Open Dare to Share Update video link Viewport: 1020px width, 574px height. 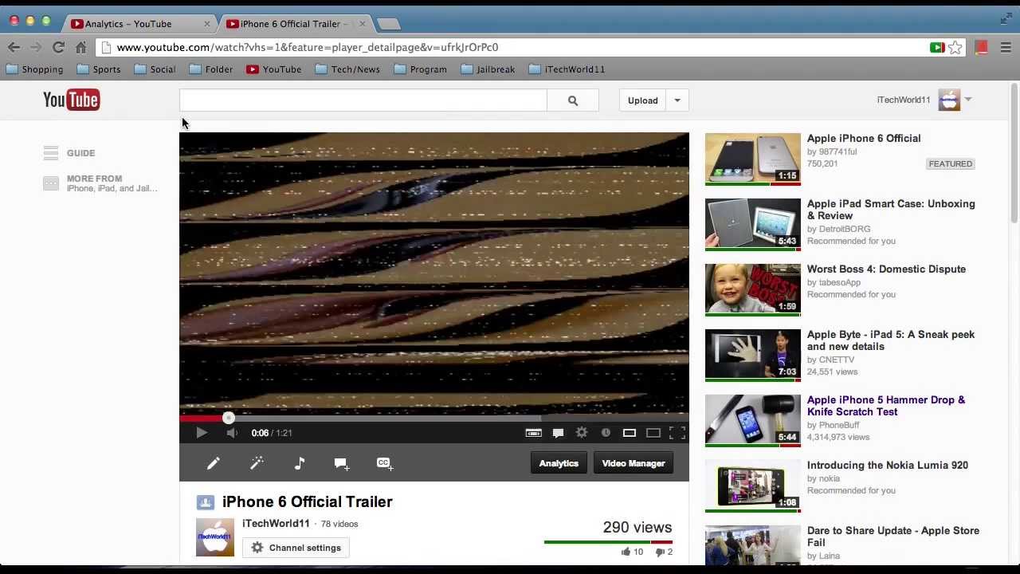click(893, 537)
